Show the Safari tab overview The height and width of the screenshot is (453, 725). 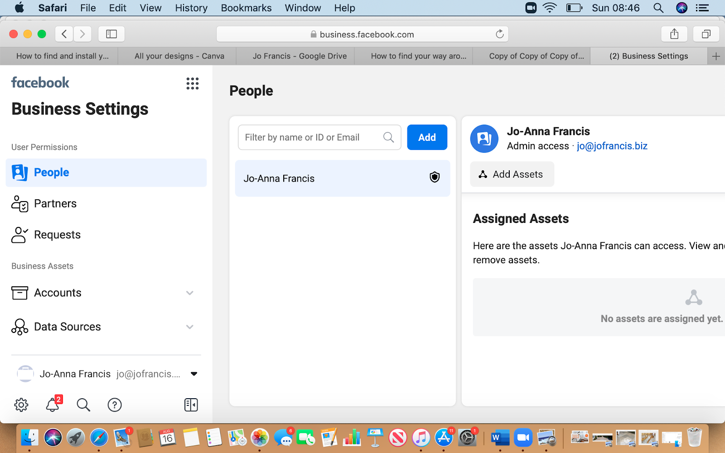point(706,34)
